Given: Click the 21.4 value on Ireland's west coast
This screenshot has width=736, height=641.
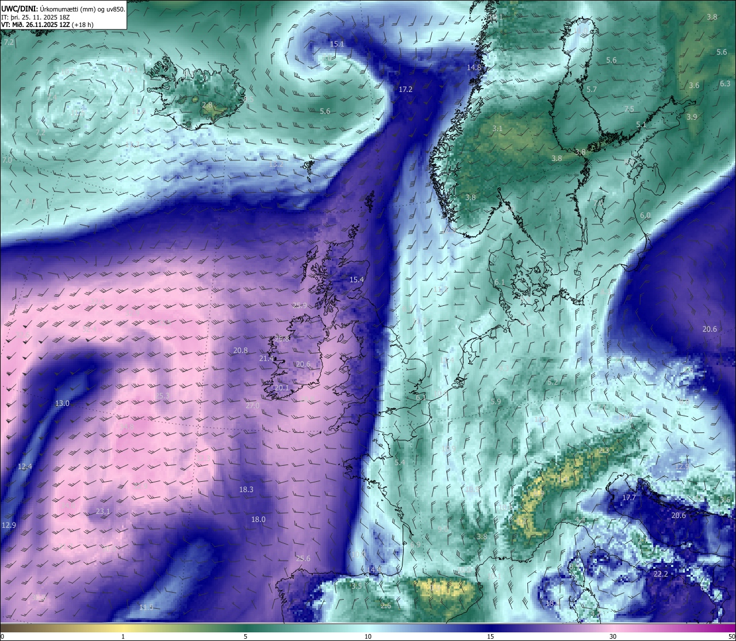Looking at the screenshot, I should (266, 358).
